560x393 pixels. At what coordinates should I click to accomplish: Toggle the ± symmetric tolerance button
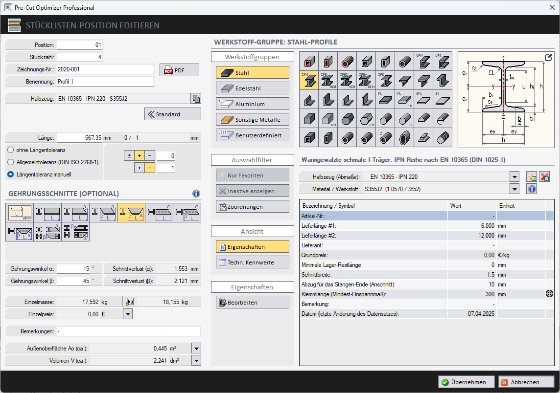[x=129, y=155]
